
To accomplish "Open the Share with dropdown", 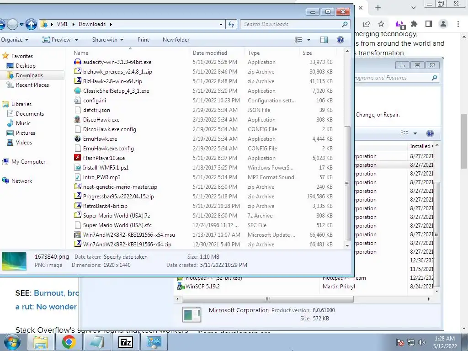I will [x=108, y=40].
